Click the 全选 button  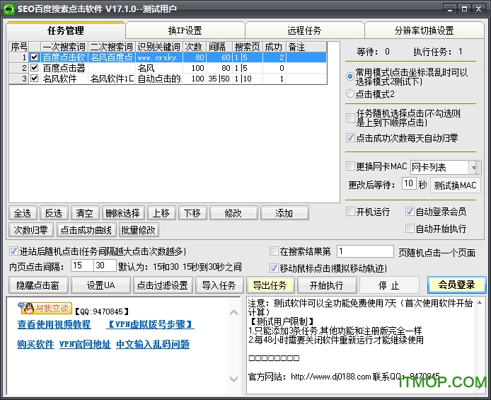point(23,213)
